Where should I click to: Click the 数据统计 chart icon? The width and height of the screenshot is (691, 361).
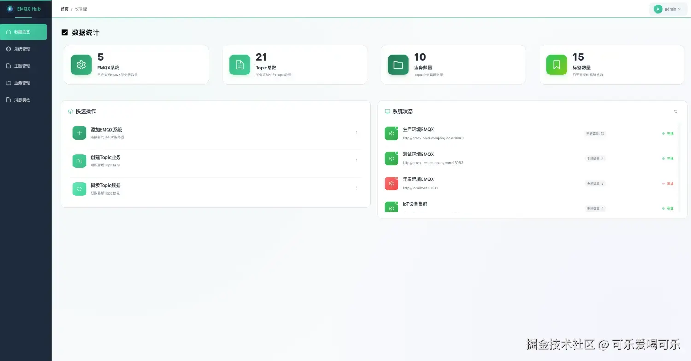(x=64, y=33)
